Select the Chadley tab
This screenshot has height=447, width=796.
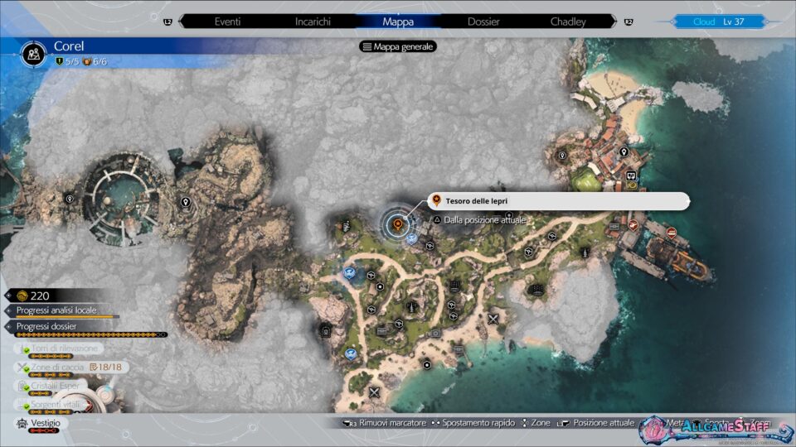point(568,22)
